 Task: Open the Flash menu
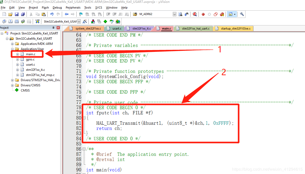[x=45, y=8]
